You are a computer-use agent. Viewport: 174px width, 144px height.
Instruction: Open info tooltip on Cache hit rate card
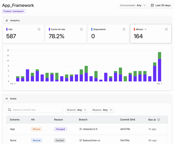tap(82, 29)
